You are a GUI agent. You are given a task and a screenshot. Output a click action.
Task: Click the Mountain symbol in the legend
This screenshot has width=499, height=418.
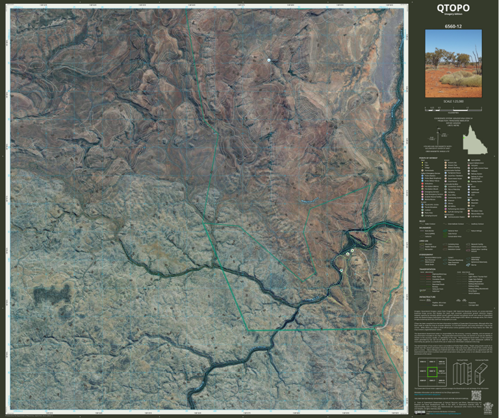click(468, 203)
